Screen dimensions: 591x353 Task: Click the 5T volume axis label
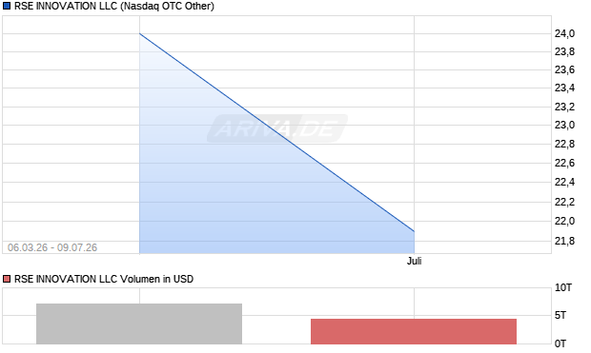560,315
